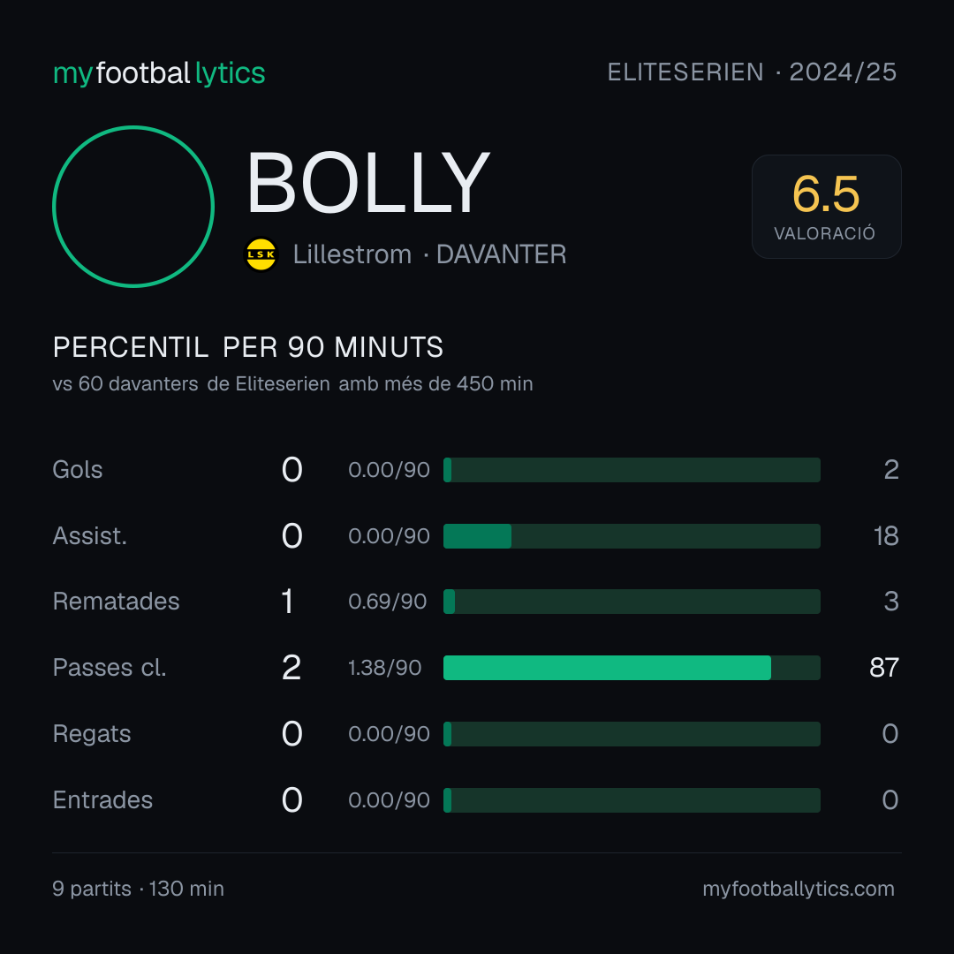Image resolution: width=954 pixels, height=954 pixels.
Task: Click the Gols percentile bar
Action: 632,470
